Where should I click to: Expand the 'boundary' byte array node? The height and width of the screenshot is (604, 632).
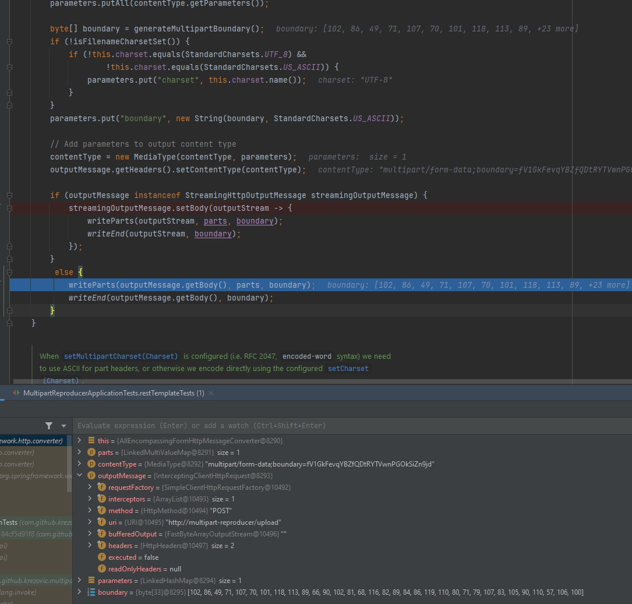[x=79, y=592]
